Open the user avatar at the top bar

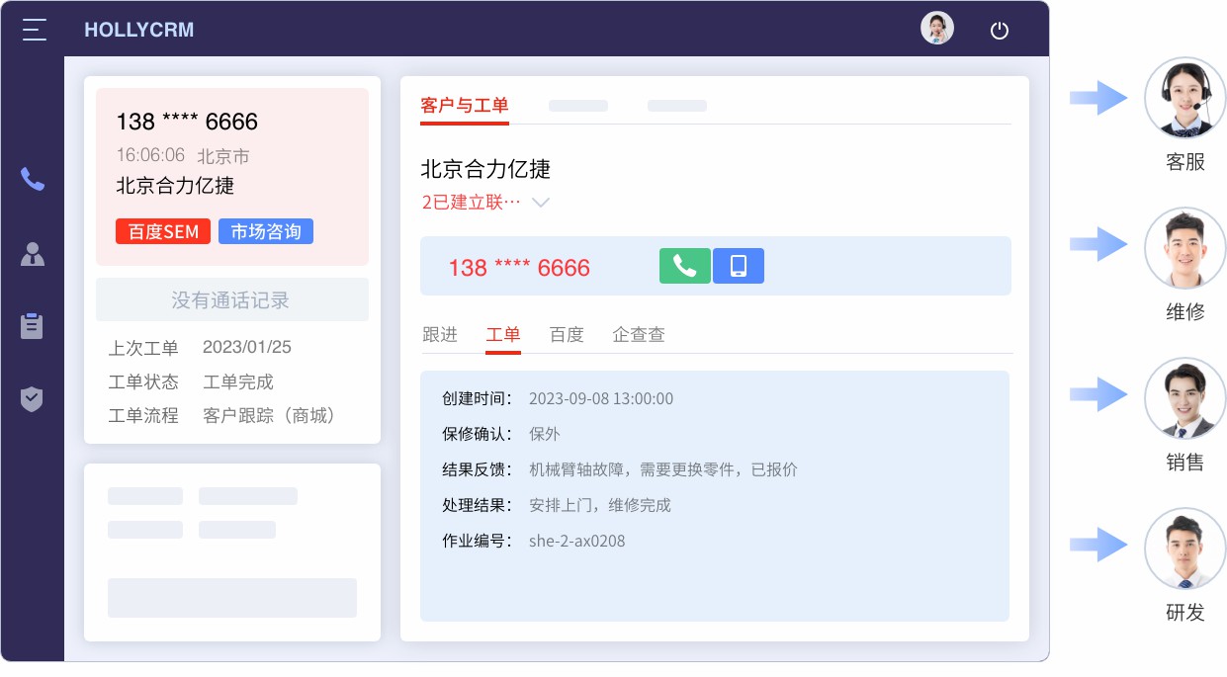[936, 29]
